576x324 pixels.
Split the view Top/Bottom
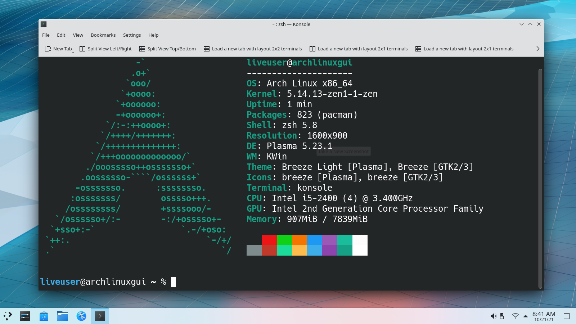167,49
